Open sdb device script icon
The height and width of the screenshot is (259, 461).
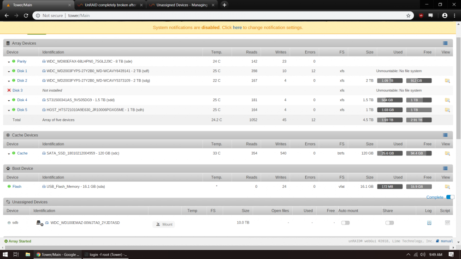click(447, 223)
